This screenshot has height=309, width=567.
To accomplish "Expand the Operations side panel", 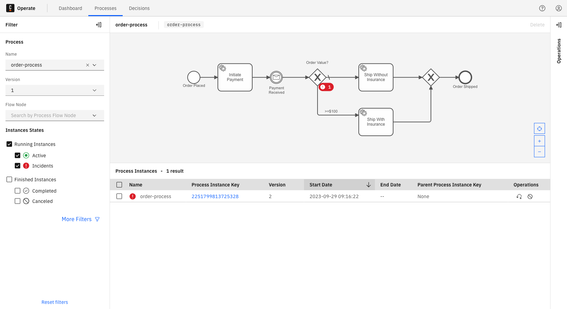I will pos(559,24).
